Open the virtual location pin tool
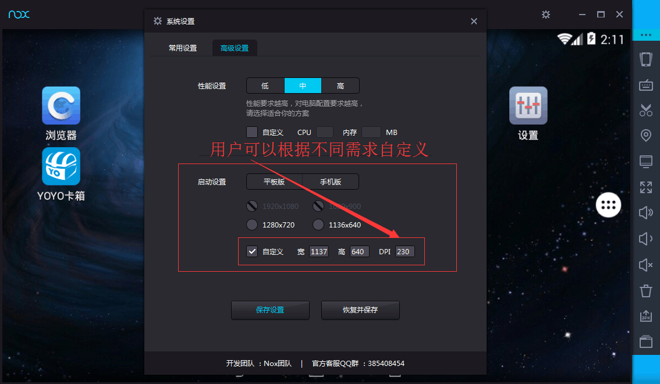This screenshot has height=384, width=660. click(x=645, y=136)
